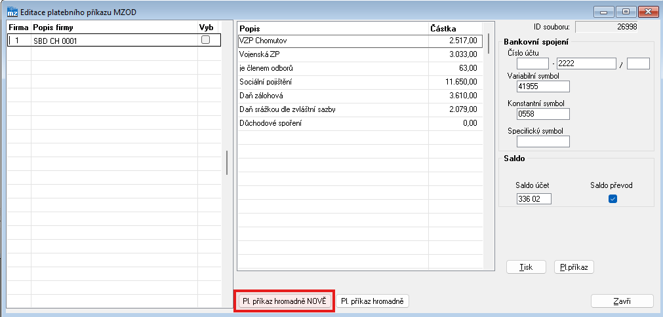Close dialog with the Zavři button
The width and height of the screenshot is (663, 317).
(x=622, y=301)
